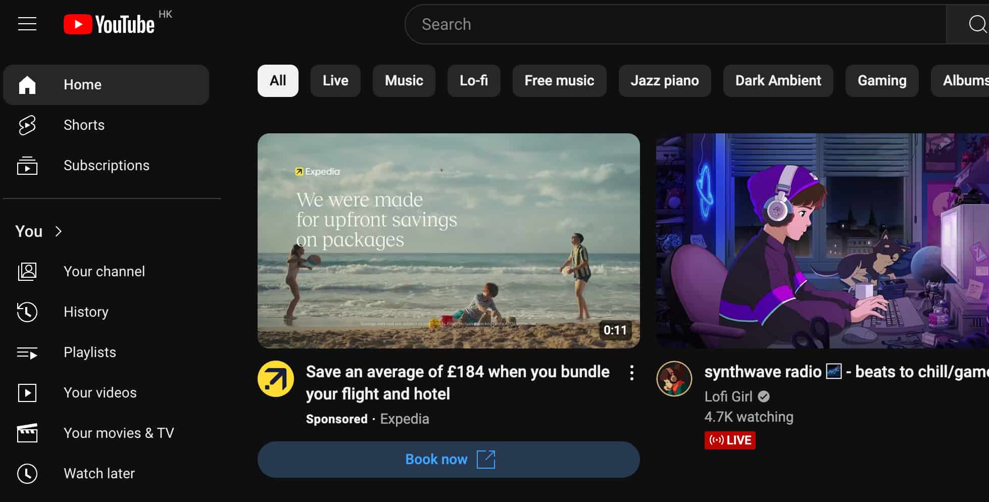Click the YouTube logo
The image size is (989, 502).
tap(109, 24)
